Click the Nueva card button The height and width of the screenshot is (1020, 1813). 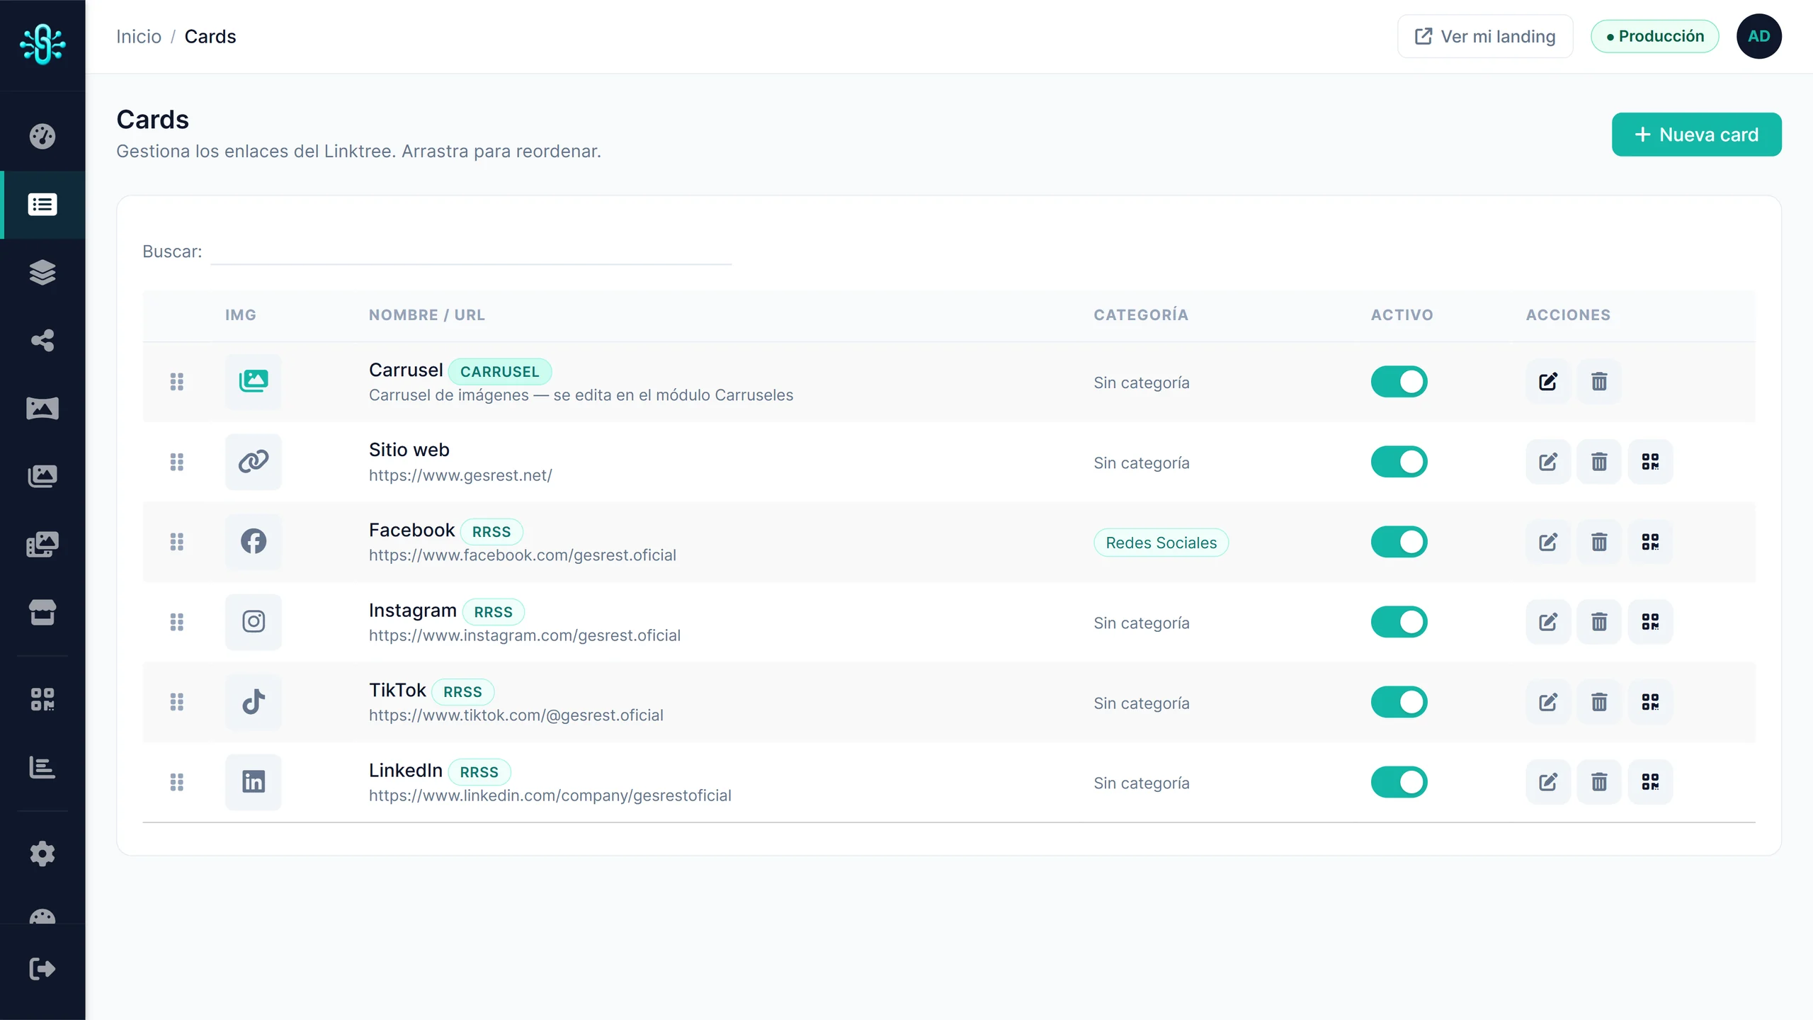[x=1696, y=135]
